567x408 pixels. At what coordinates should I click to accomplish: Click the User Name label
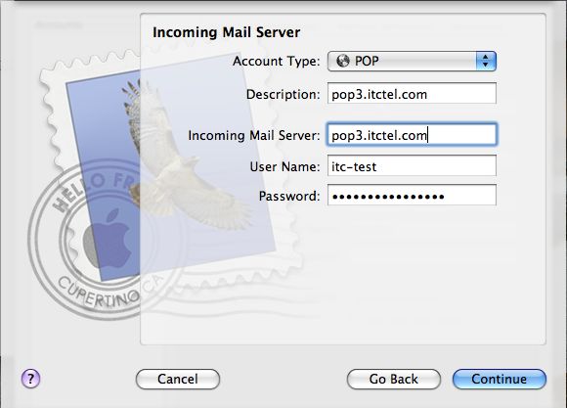284,167
